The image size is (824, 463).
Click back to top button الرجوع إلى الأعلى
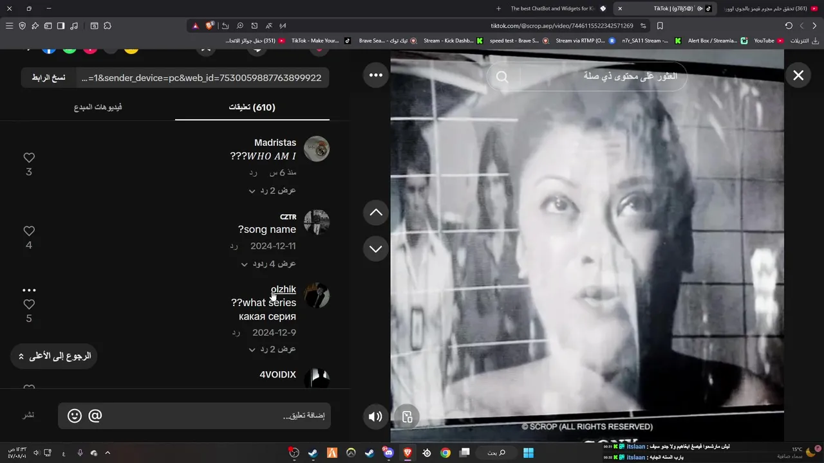coord(54,356)
